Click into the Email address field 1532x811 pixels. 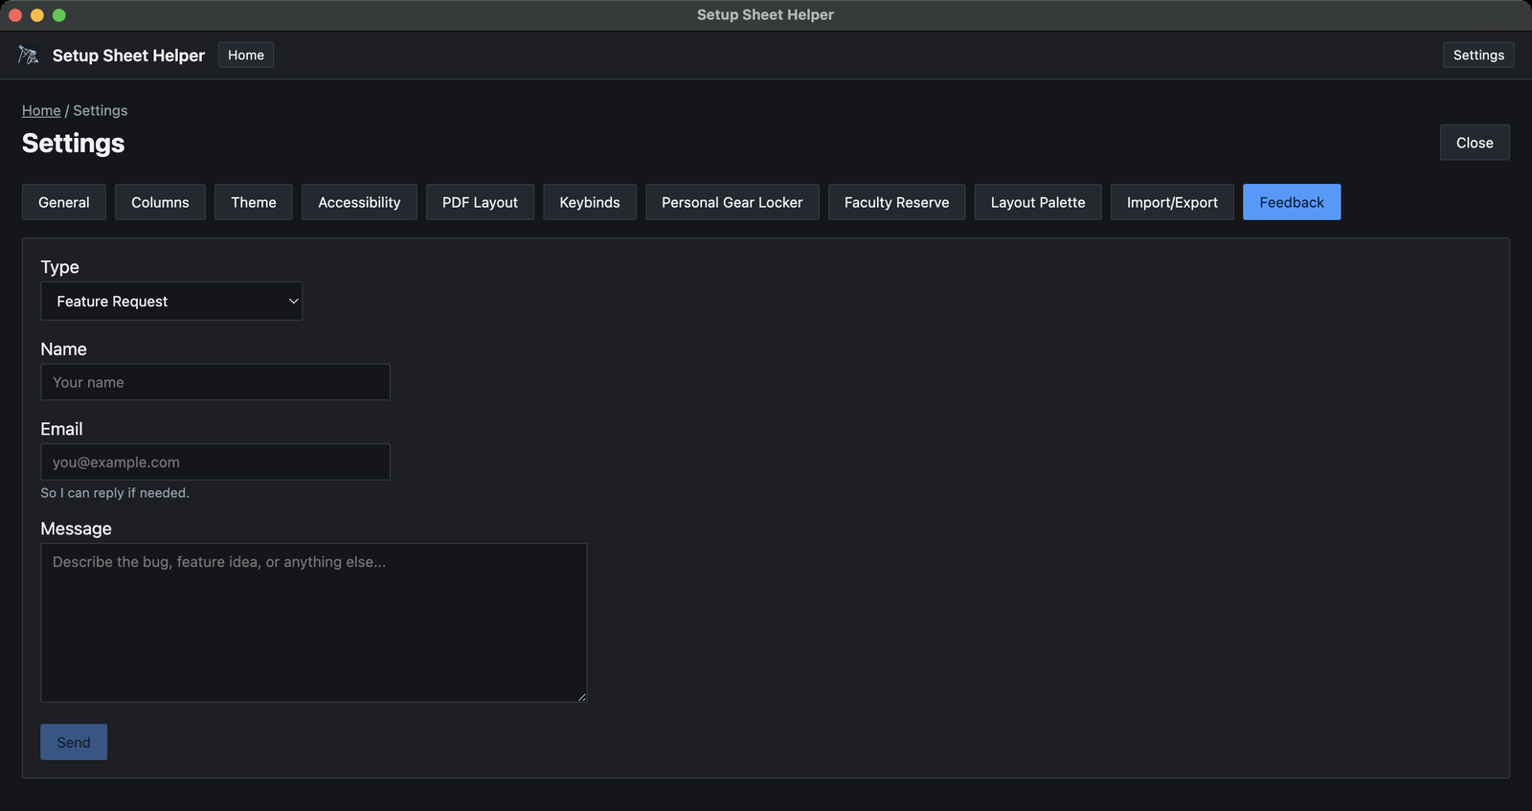[215, 462]
